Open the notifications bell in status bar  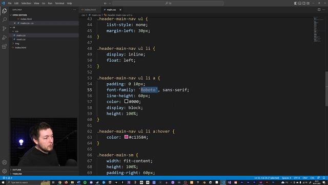click(324, 178)
